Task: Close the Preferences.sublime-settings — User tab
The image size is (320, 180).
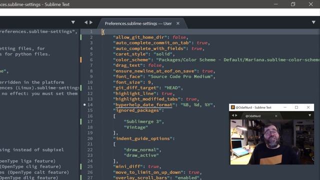Action: [x=178, y=23]
